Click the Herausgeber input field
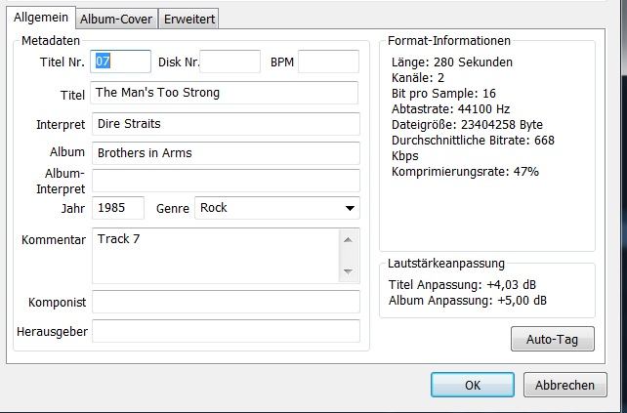The height and width of the screenshot is (413, 627). tap(226, 331)
